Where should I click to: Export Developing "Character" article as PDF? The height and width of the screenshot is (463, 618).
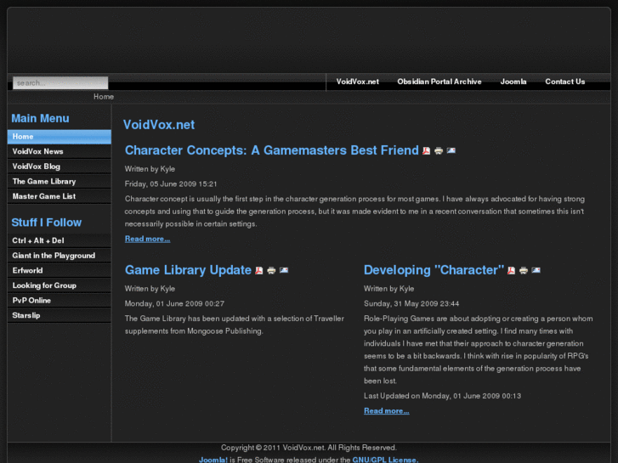[x=512, y=270]
